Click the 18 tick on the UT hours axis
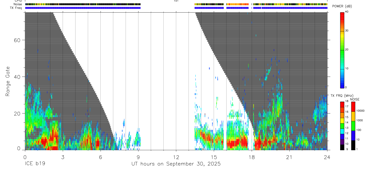Screen dimensions: 368x170 [251, 157]
